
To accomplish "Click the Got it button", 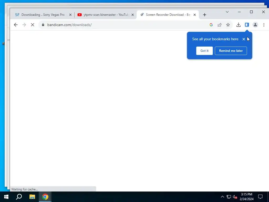I will [x=204, y=51].
